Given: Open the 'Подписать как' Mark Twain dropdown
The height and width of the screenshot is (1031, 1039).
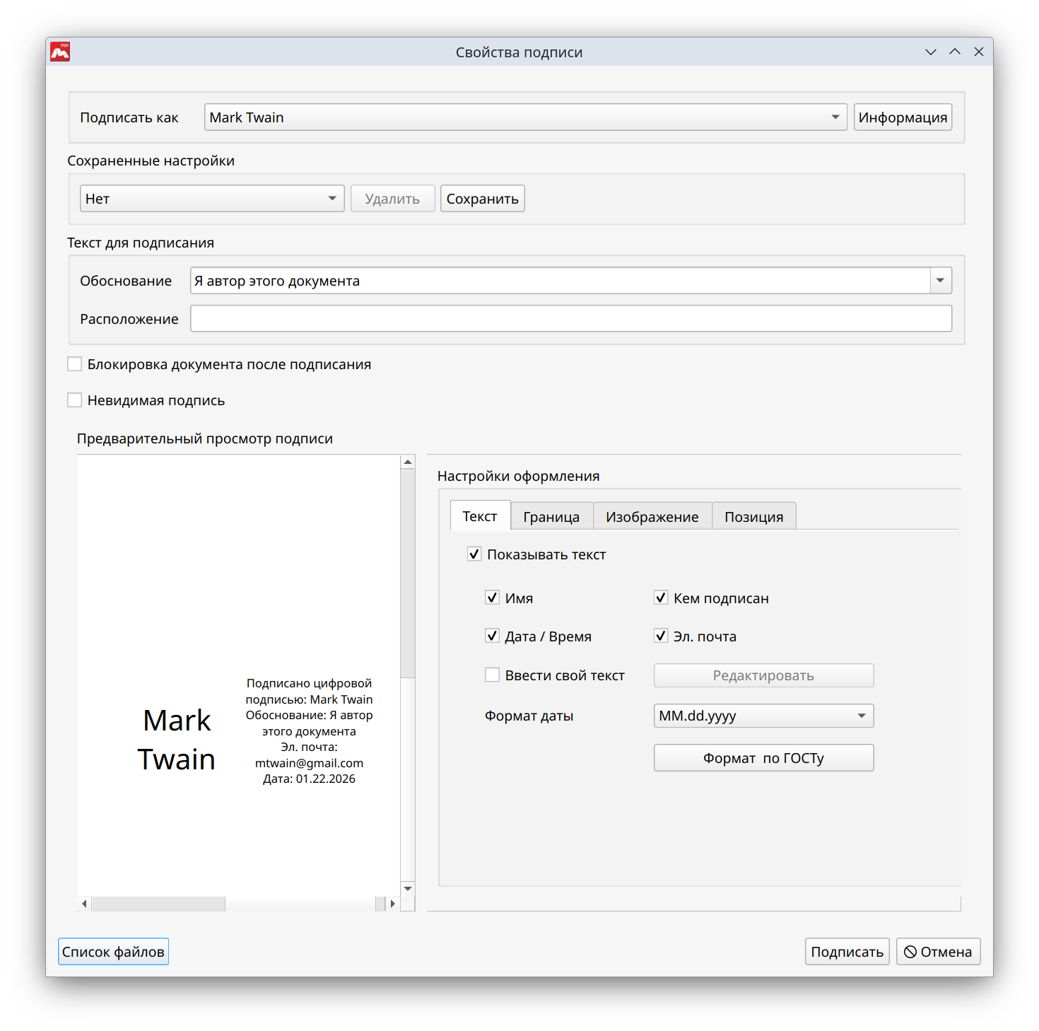Looking at the screenshot, I should [x=525, y=117].
